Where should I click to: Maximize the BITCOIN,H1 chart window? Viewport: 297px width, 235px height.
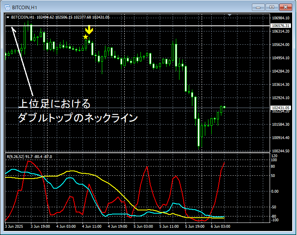click(272, 7)
